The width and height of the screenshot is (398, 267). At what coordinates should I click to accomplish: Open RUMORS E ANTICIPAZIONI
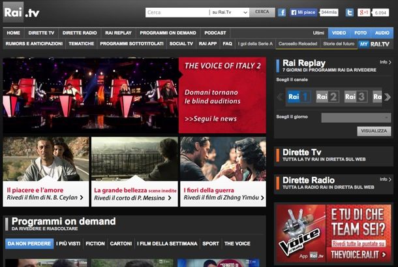click(x=35, y=44)
